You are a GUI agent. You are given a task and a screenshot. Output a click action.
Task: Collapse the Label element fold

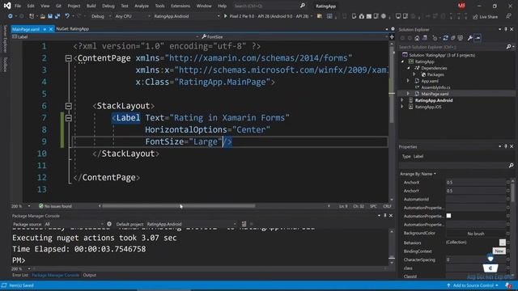click(68, 118)
